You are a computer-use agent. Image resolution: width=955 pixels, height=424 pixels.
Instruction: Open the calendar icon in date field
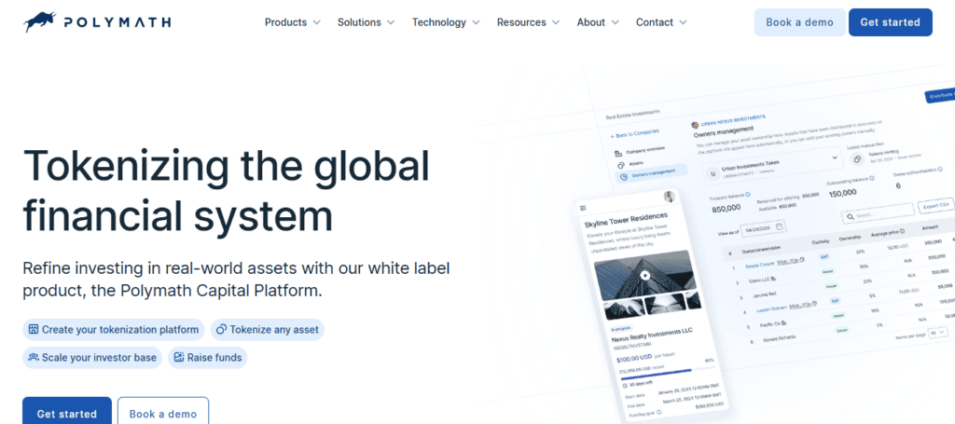(779, 226)
